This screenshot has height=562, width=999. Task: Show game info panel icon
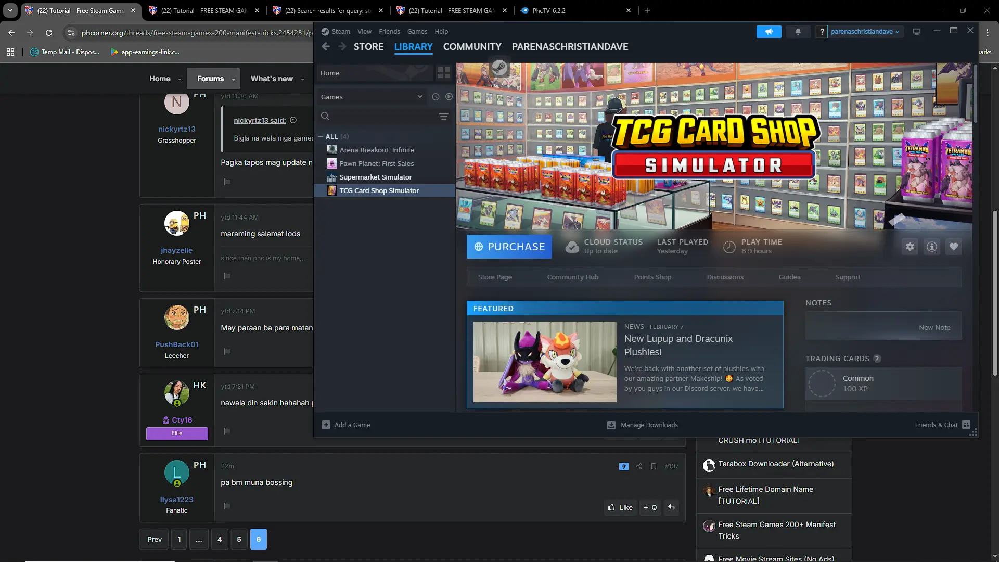[x=932, y=247]
